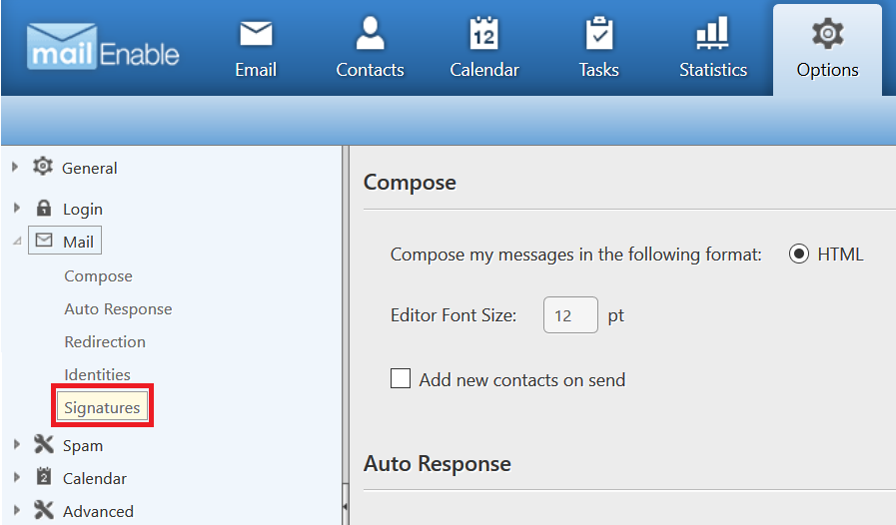Open Identities in the Mail section
The width and height of the screenshot is (896, 525).
pyautogui.click(x=98, y=374)
